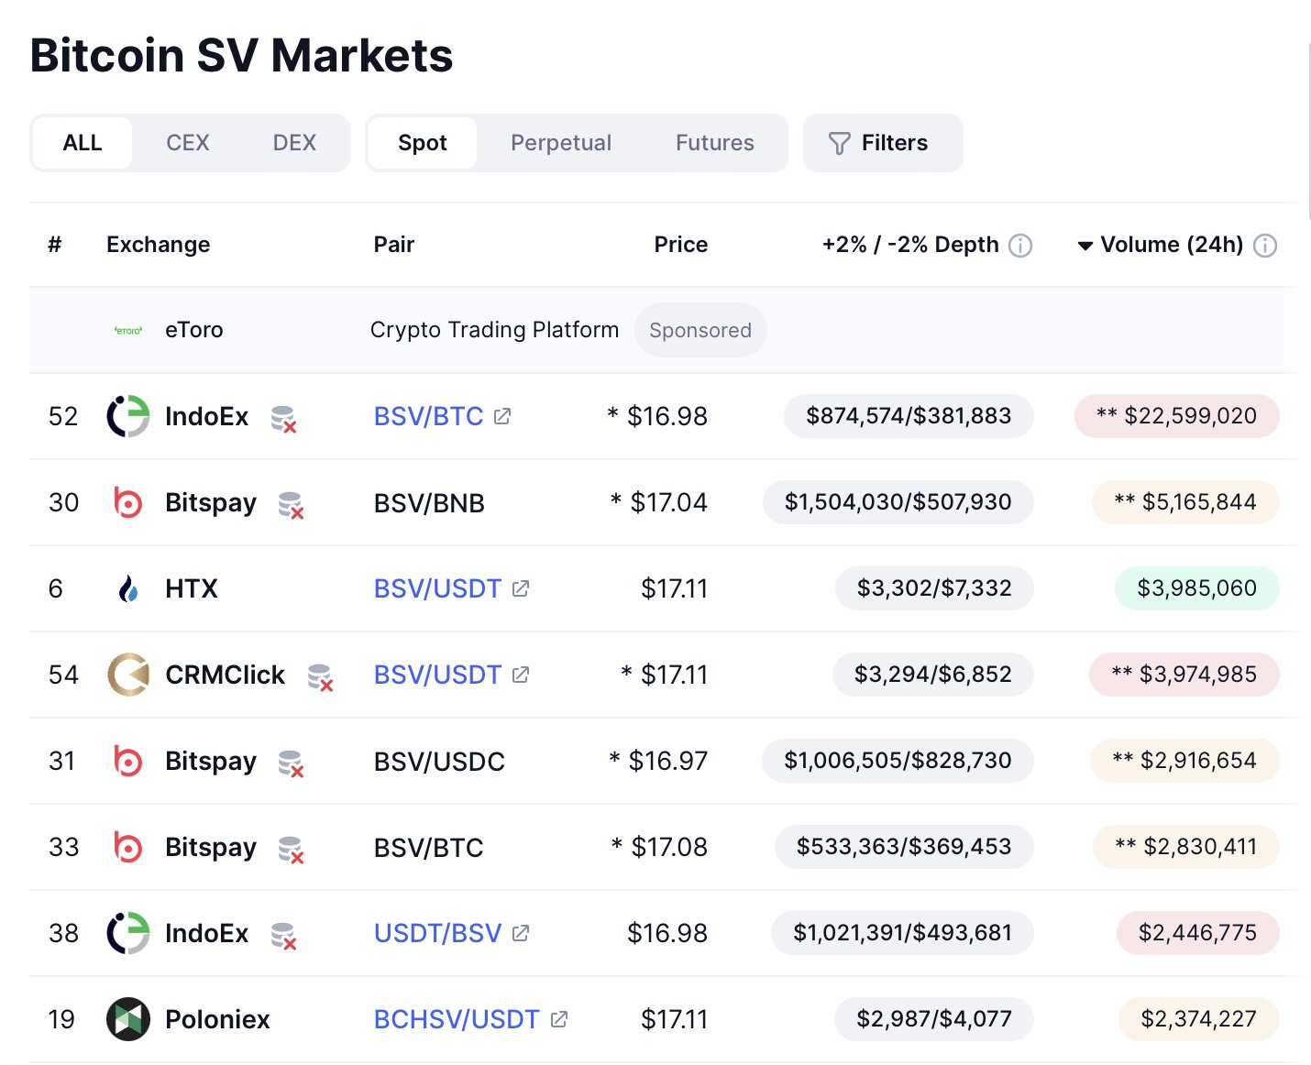Click the eToro logo icon
Image resolution: width=1311 pixels, height=1065 pixels.
(128, 330)
